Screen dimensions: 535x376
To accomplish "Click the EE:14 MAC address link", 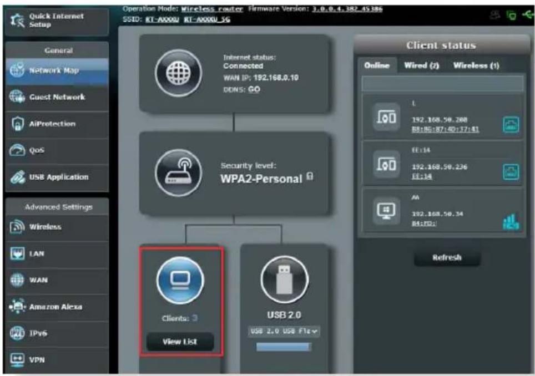I will 422,176.
